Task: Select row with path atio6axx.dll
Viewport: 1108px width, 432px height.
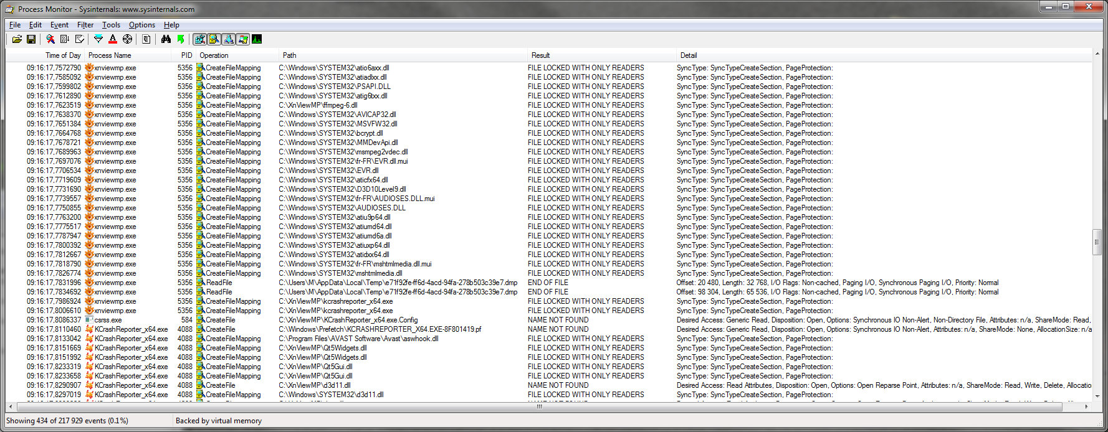Action: 548,68
